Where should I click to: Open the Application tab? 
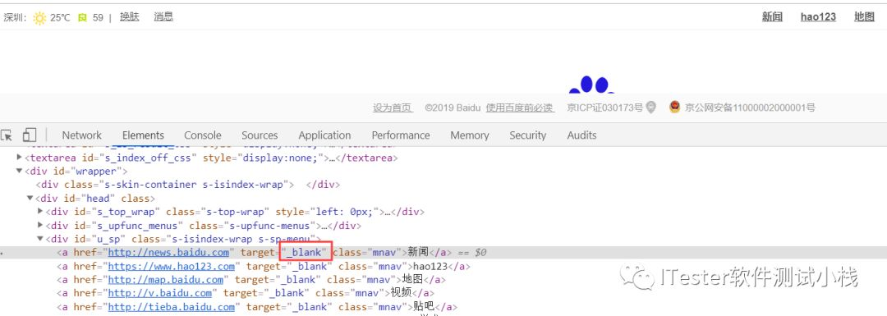click(324, 135)
